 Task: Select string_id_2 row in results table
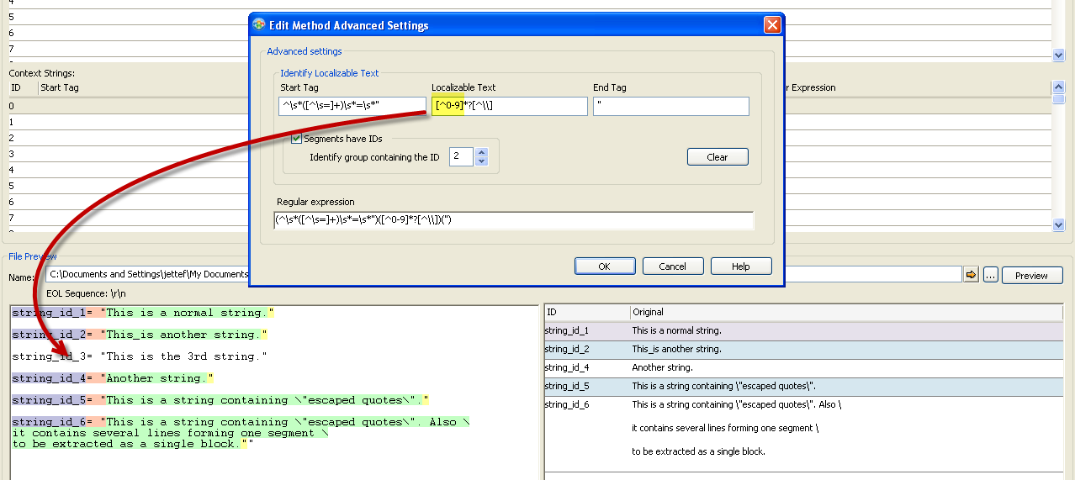click(803, 349)
